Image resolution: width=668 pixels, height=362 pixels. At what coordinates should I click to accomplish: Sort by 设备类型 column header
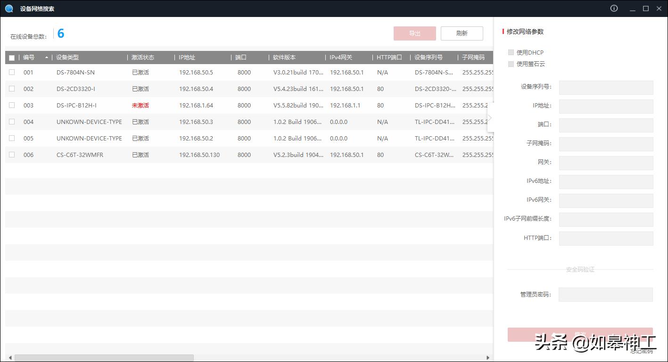pyautogui.click(x=67, y=58)
